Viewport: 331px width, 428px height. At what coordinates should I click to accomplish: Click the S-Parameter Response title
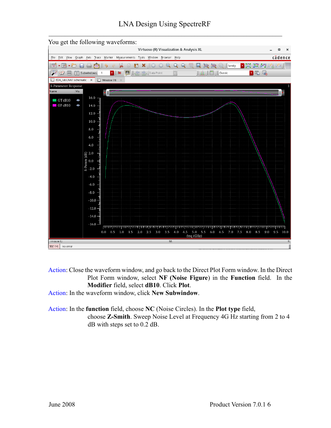click(66, 86)
